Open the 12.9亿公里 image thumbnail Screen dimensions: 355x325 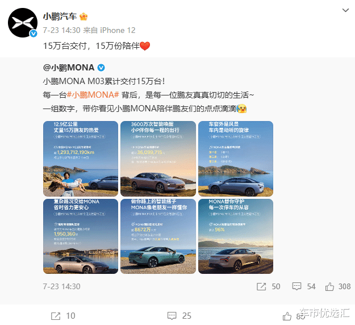point(81,159)
